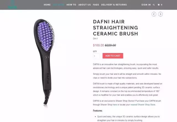This screenshot has width=177, height=122.
Task: Go to next product arrow
Action: [x=160, y=14]
